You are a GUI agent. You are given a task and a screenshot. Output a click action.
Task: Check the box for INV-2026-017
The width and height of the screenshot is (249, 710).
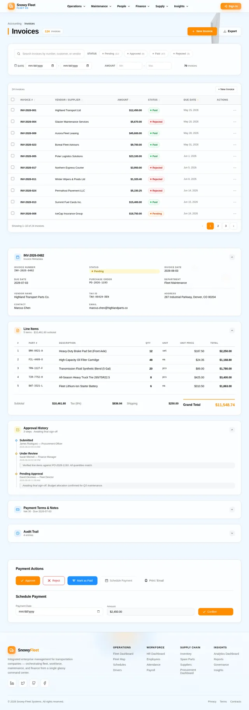point(13,167)
